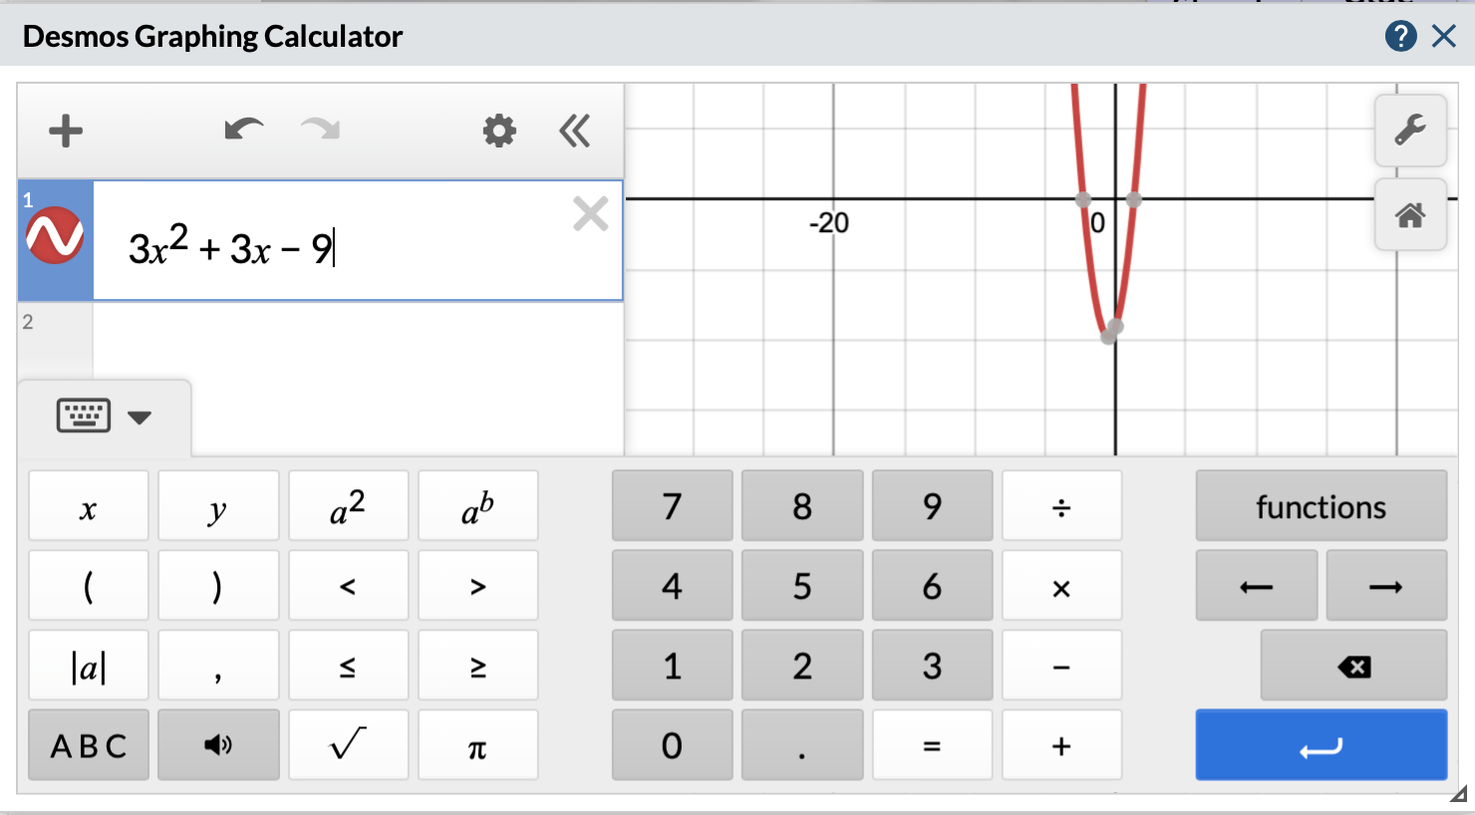
Task: Tap the 7 key
Action: [673, 506]
